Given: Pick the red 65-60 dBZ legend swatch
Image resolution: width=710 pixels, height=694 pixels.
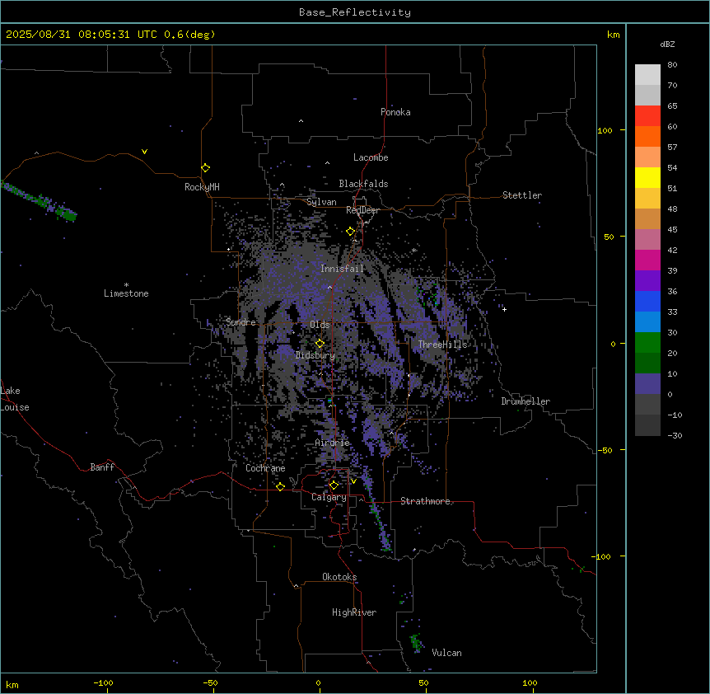Looking at the screenshot, I should coord(647,116).
